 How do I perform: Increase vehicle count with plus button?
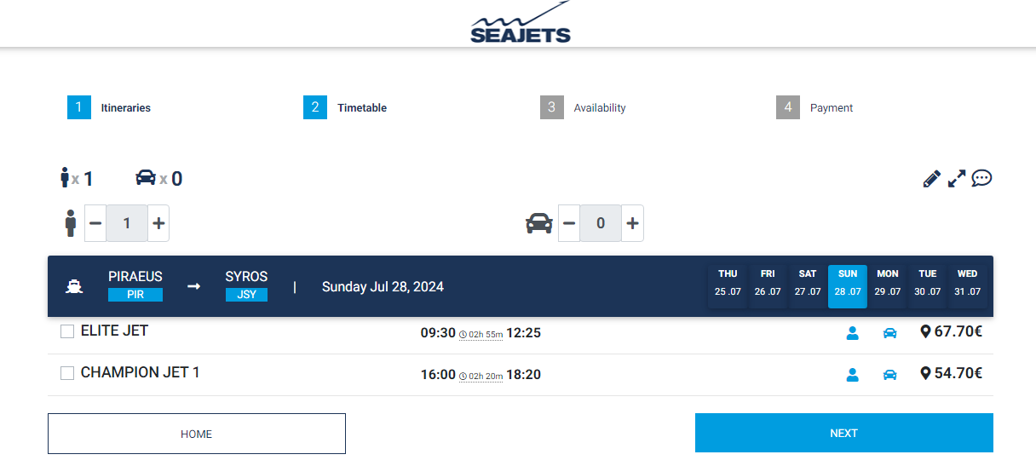632,223
